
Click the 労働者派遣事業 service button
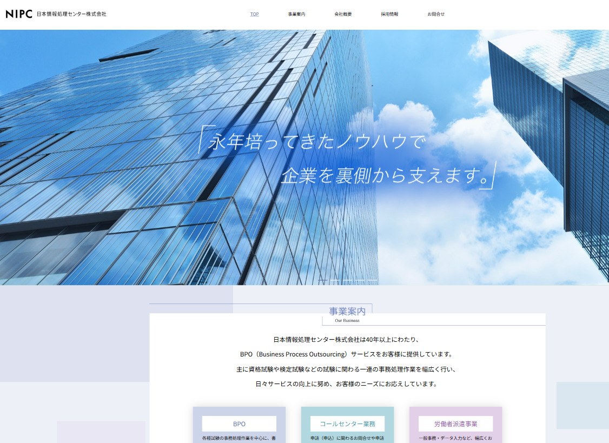coord(455,424)
